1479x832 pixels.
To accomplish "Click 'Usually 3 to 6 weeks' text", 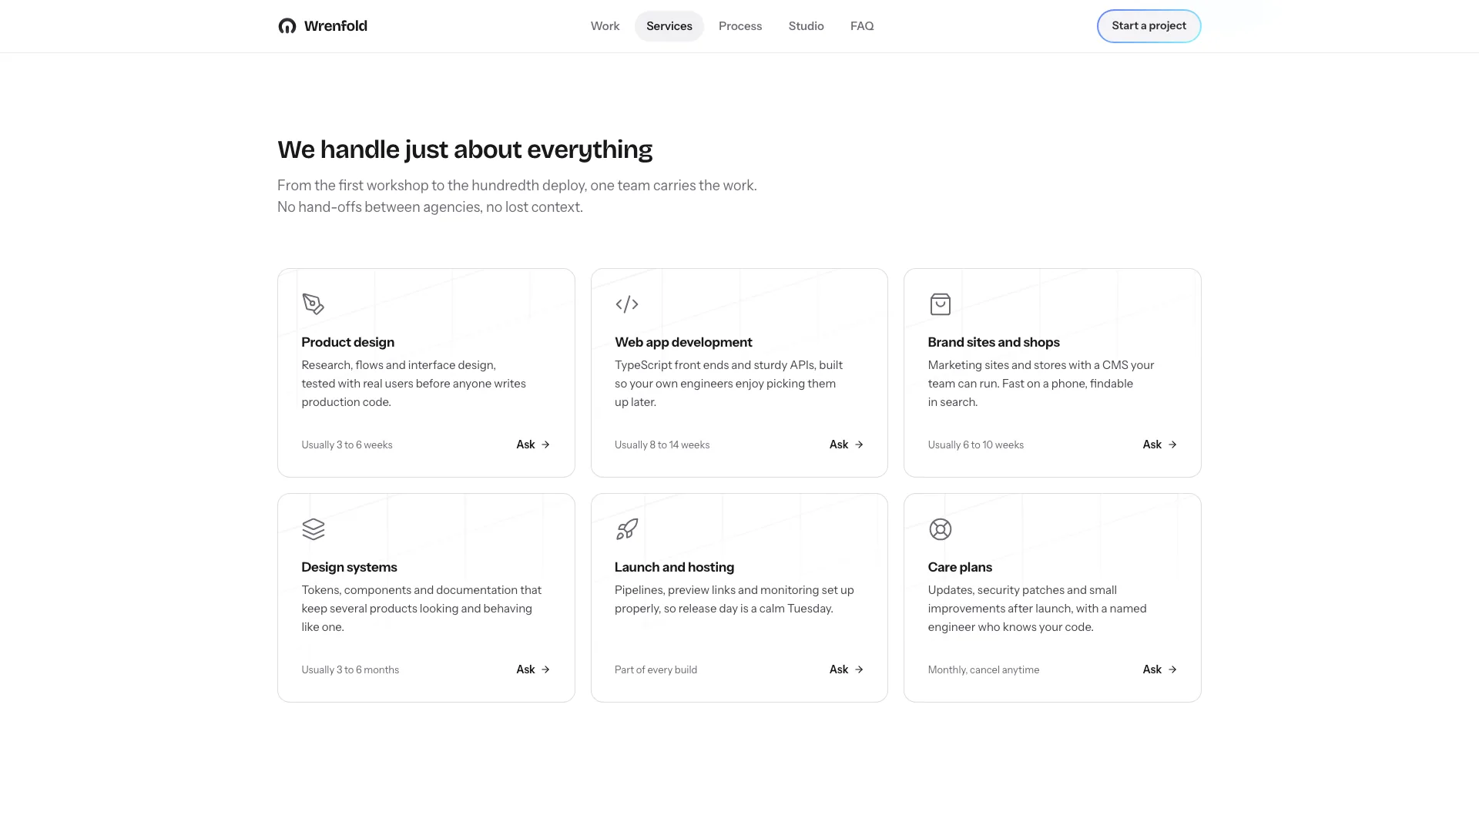I will [x=347, y=445].
